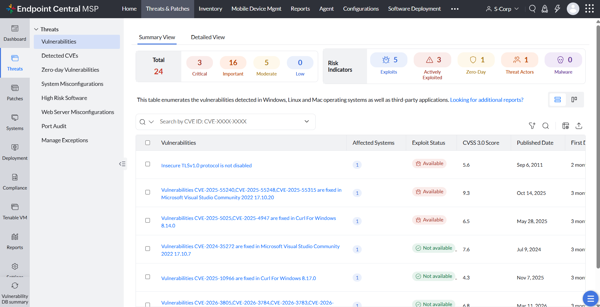Open Vulnerability DB summary
The height and width of the screenshot is (307, 600).
15,293
